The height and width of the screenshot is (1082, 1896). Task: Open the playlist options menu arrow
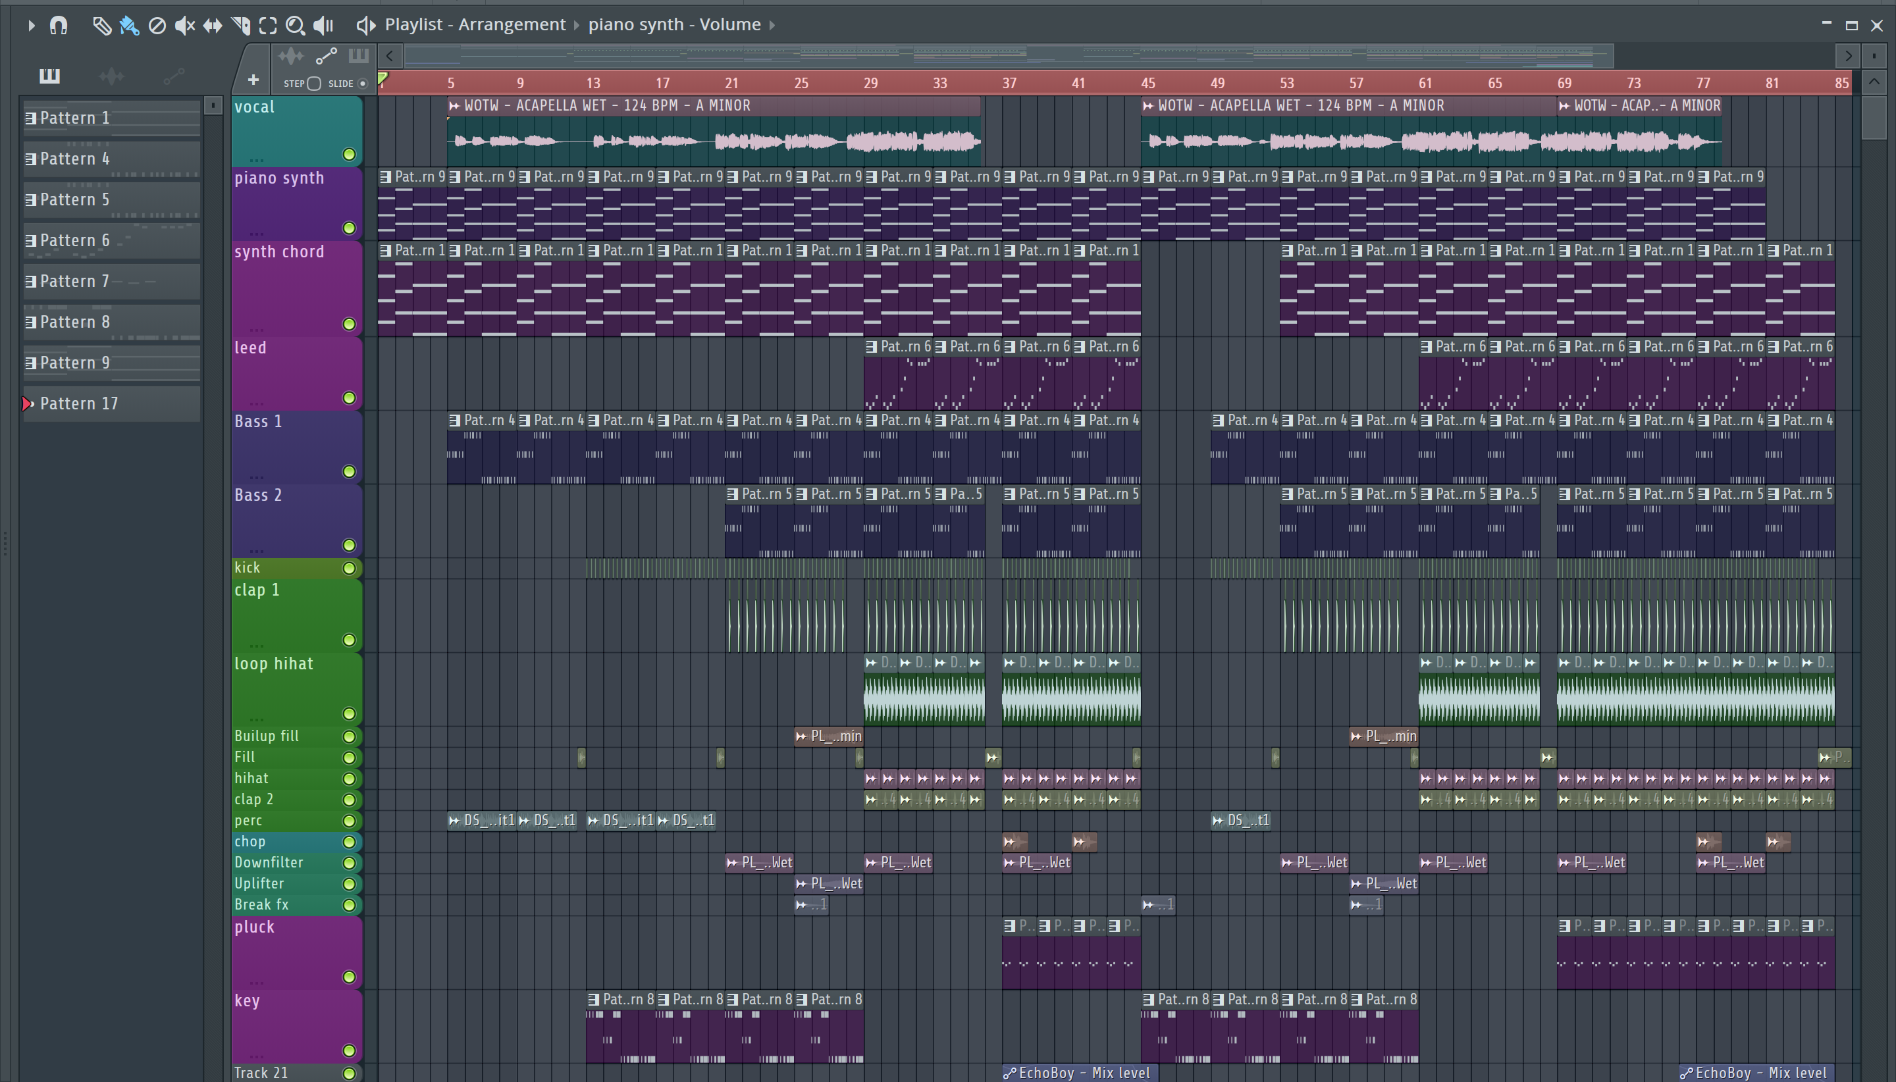31,25
